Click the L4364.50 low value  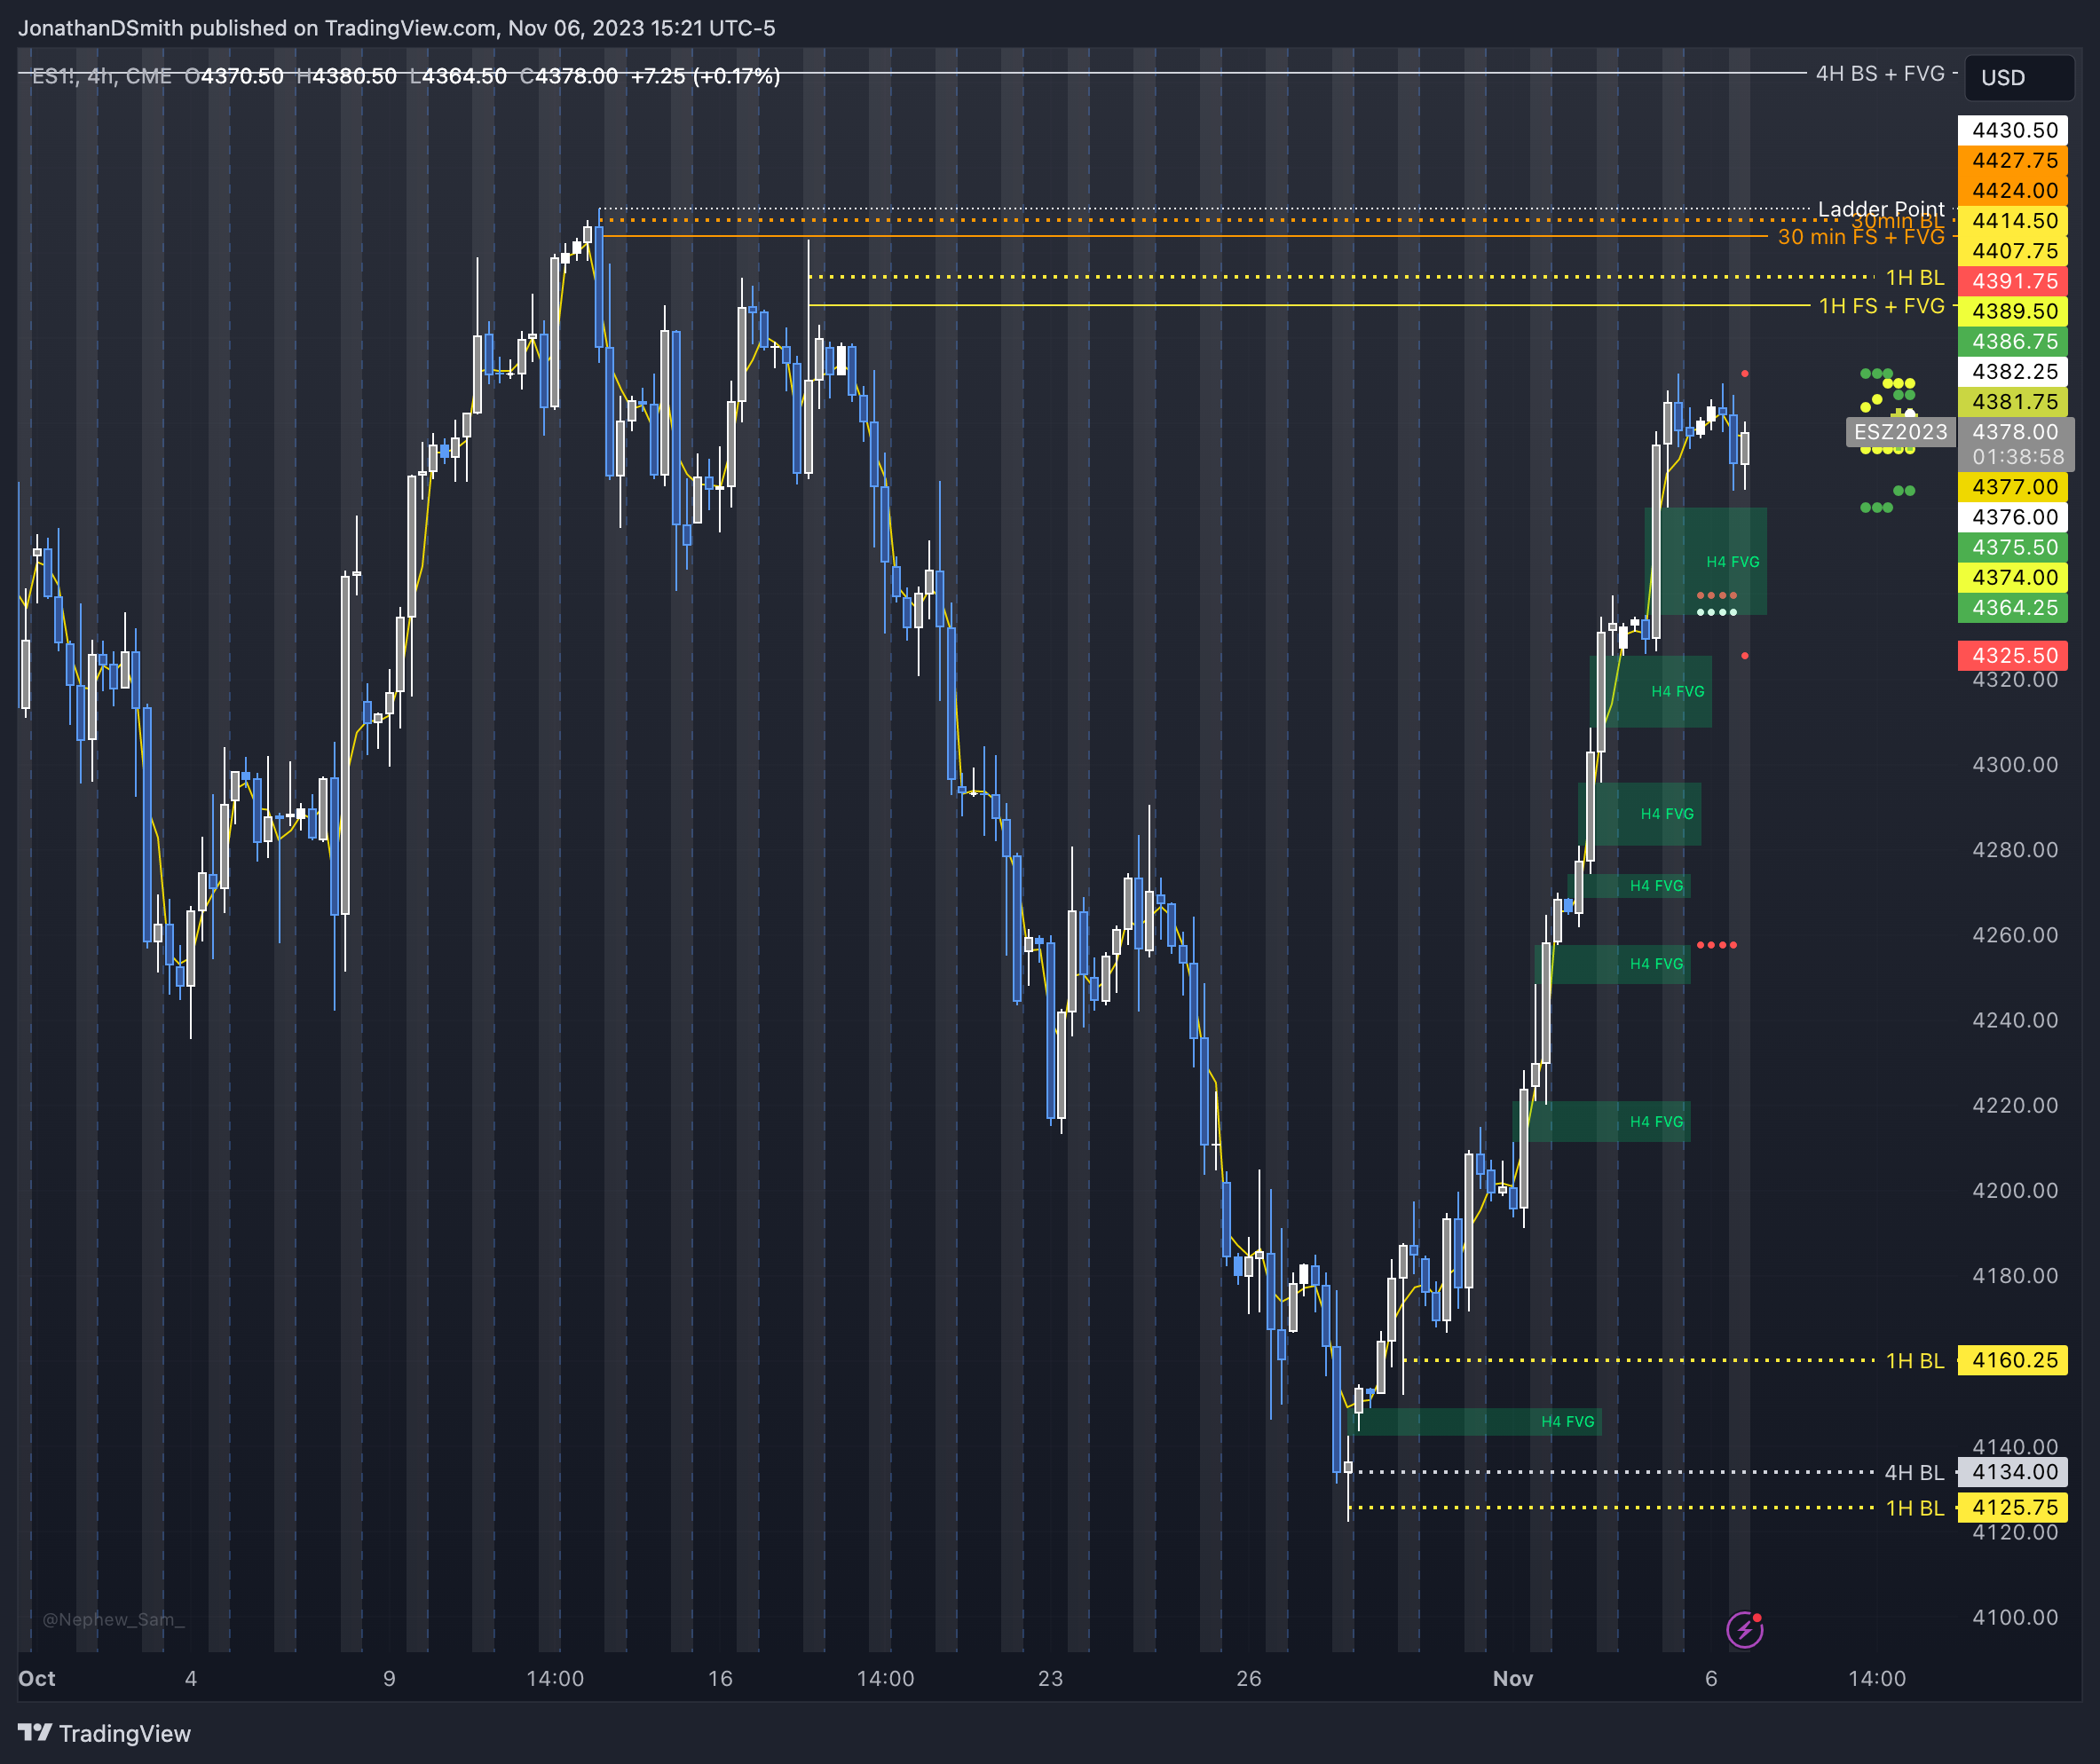point(459,76)
